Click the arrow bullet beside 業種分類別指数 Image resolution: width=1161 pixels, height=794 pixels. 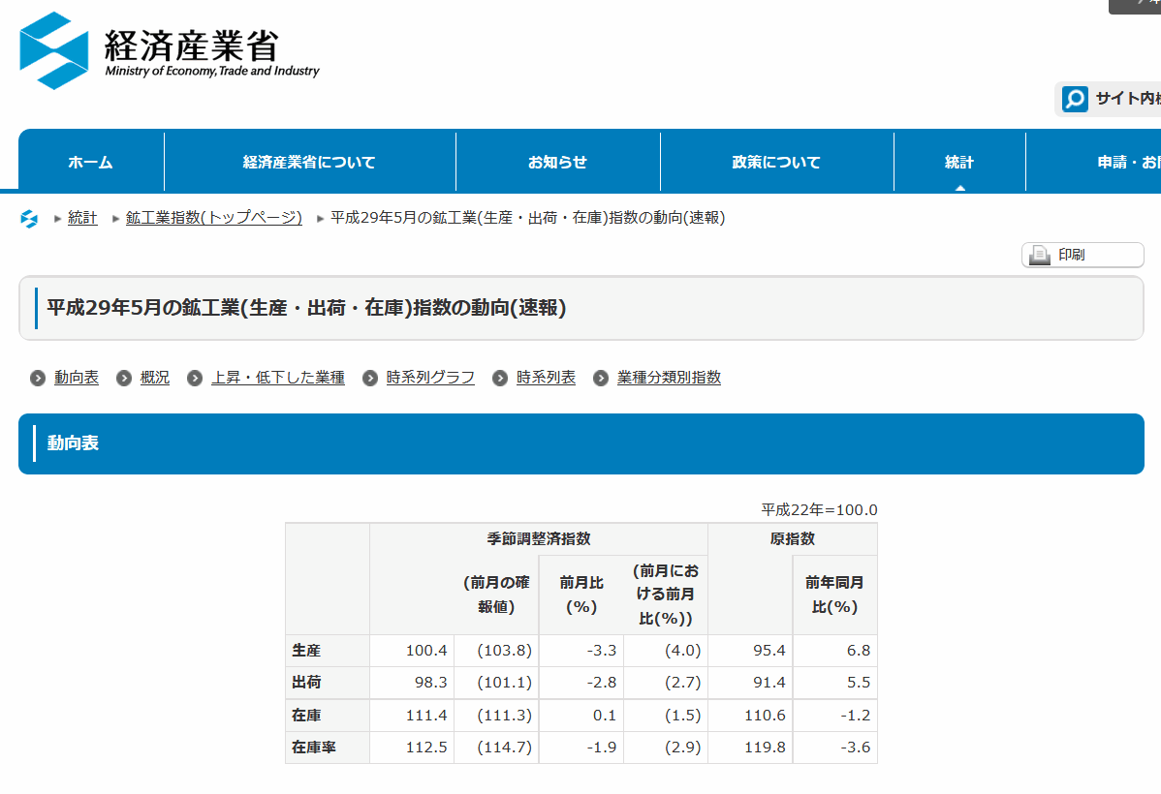pyautogui.click(x=601, y=379)
